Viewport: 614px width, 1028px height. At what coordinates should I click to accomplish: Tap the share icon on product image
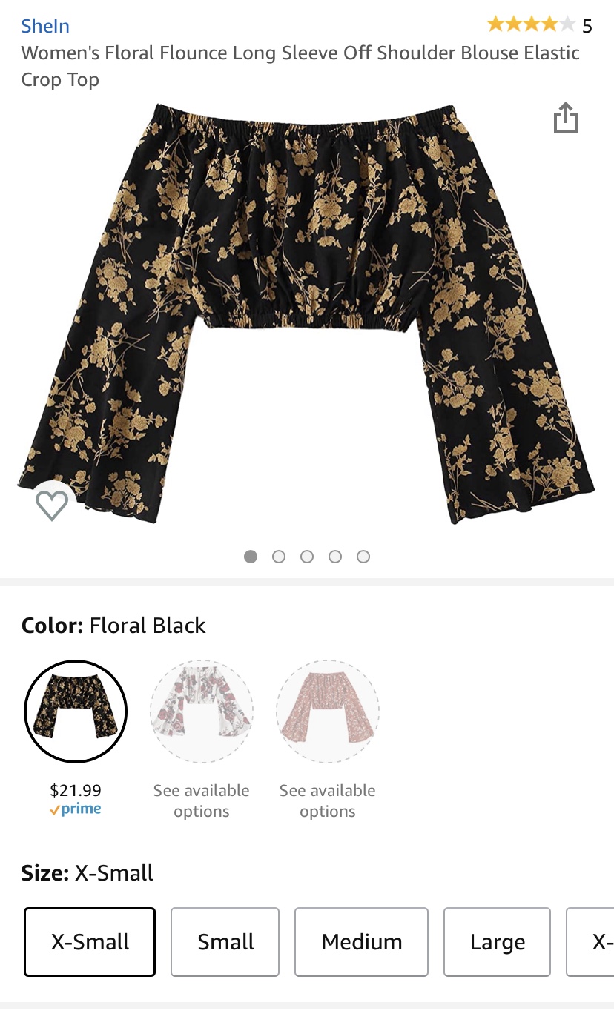[566, 118]
